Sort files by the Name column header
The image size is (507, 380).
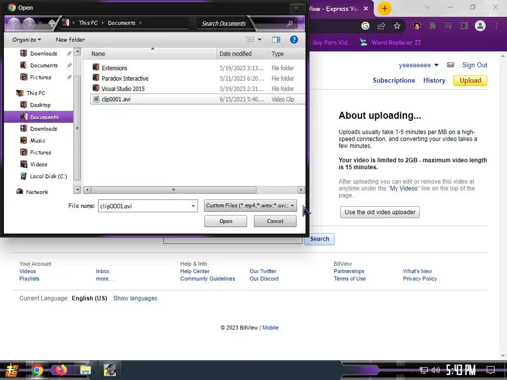pyautogui.click(x=150, y=53)
